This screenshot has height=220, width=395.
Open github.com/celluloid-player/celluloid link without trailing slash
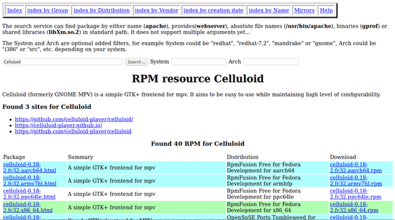(73, 131)
